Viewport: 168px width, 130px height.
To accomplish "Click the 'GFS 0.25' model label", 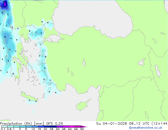I will [55, 124].
